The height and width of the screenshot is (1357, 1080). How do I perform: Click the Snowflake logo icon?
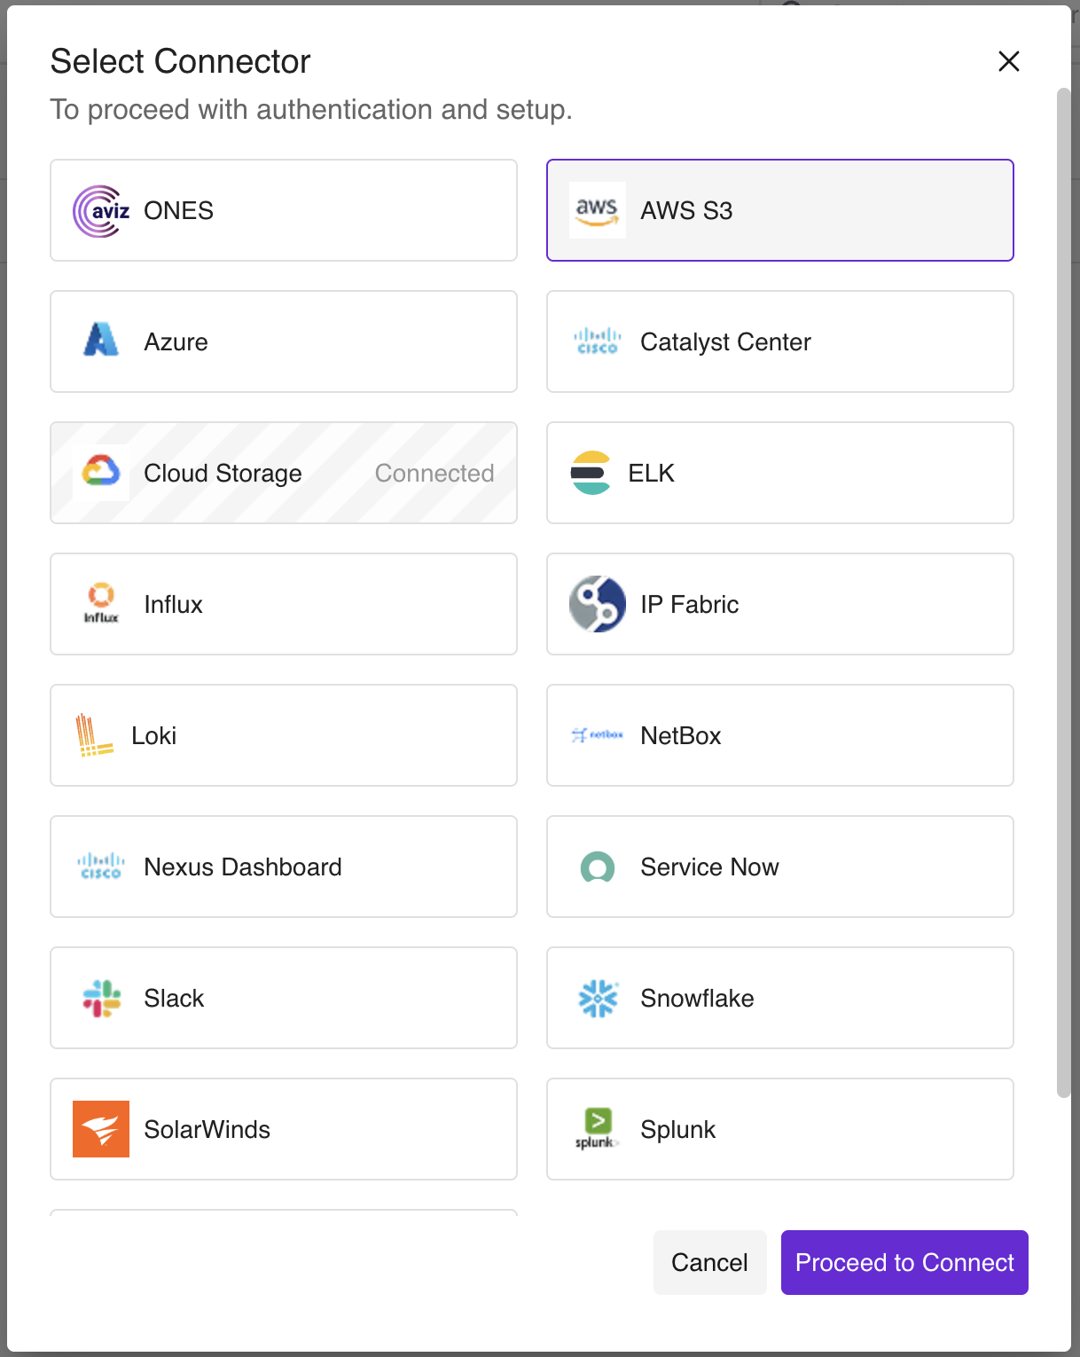(x=597, y=998)
